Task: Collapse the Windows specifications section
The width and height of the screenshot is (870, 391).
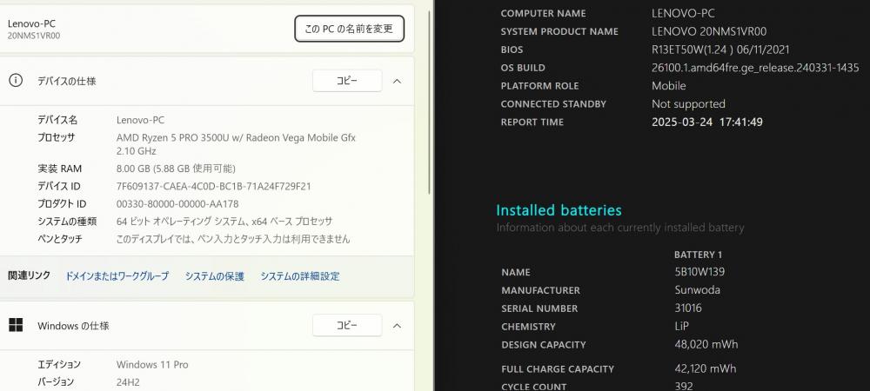Action: coord(398,326)
